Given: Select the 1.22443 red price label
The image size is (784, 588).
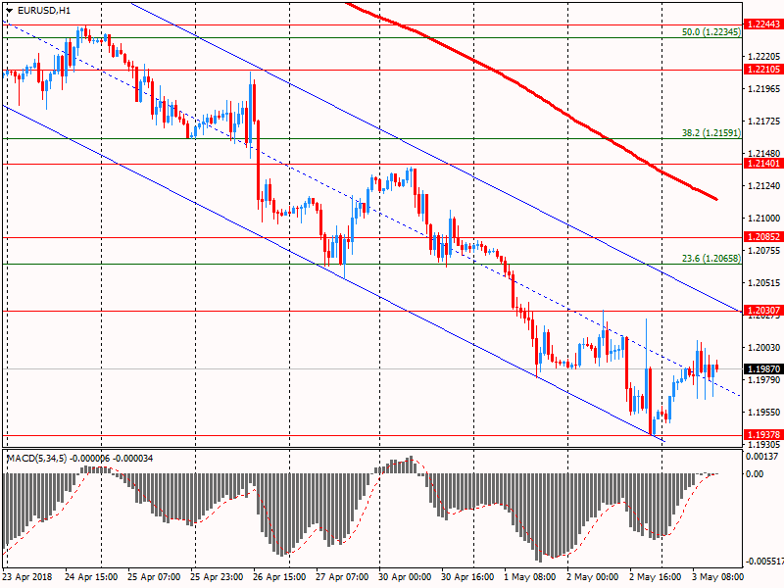Looking at the screenshot, I should coord(763,24).
